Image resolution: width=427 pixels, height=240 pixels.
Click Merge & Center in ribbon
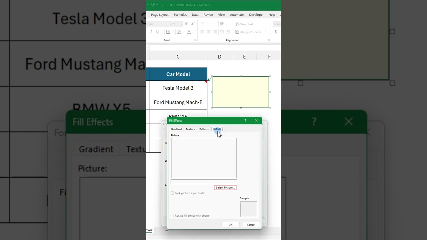pyautogui.click(x=249, y=32)
